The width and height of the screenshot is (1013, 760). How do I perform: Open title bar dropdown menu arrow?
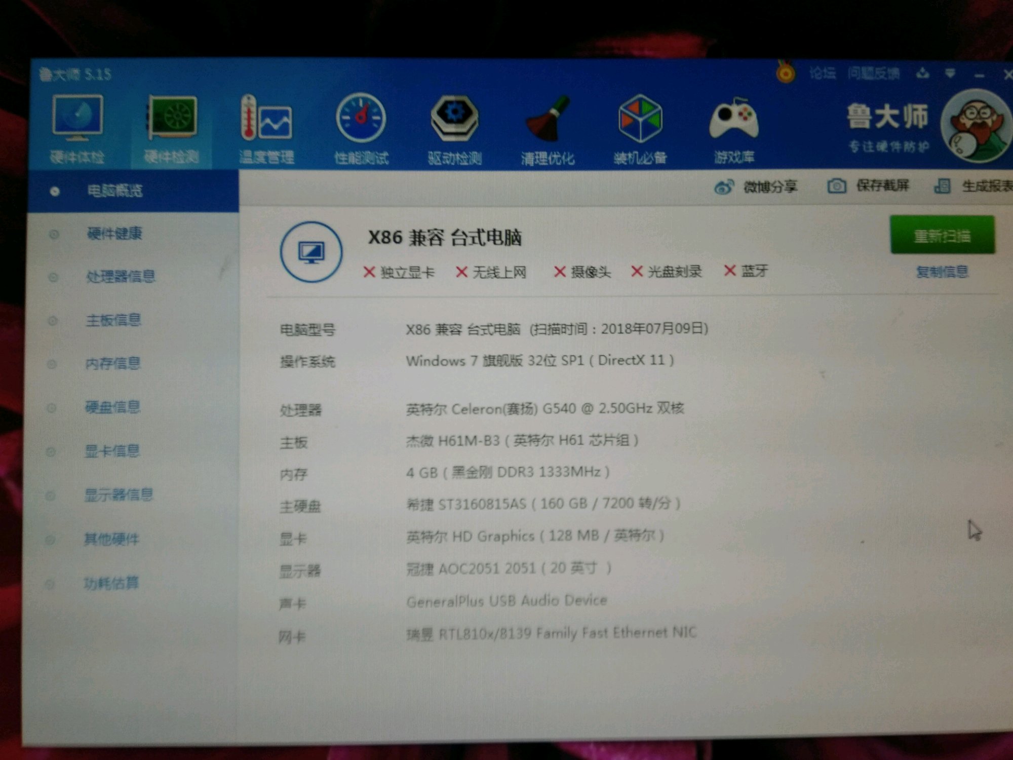point(950,74)
